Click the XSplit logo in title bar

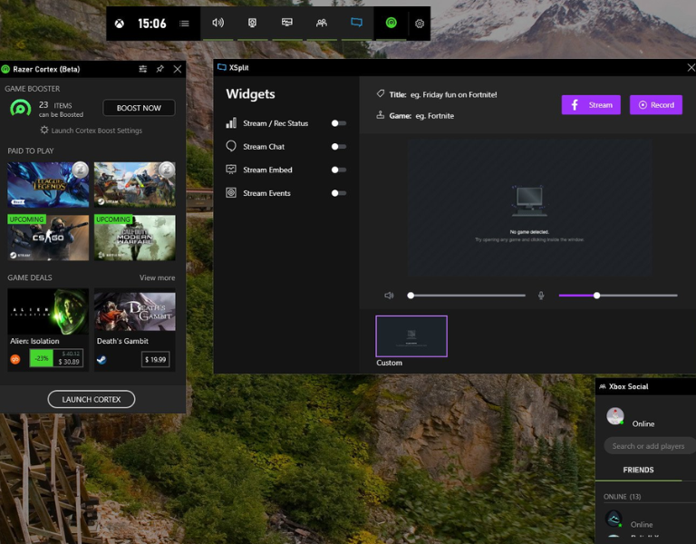(221, 67)
